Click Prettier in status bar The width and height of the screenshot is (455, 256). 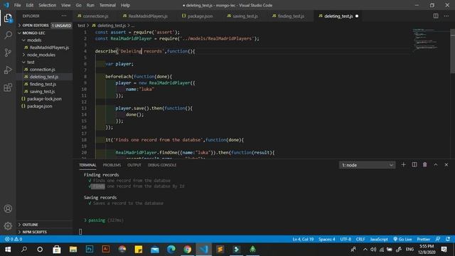(424, 239)
